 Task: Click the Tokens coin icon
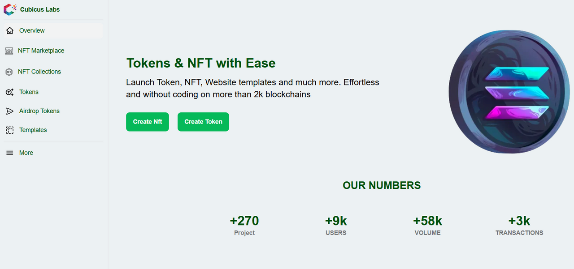9,92
